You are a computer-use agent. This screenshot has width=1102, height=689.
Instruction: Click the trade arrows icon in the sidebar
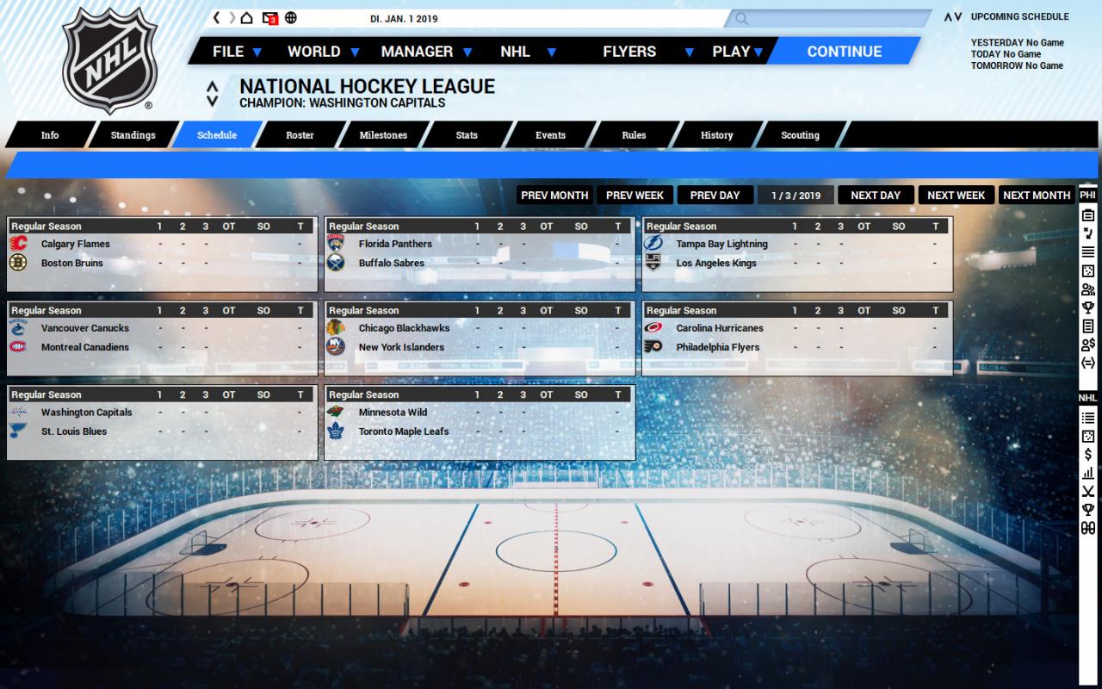[1087, 360]
